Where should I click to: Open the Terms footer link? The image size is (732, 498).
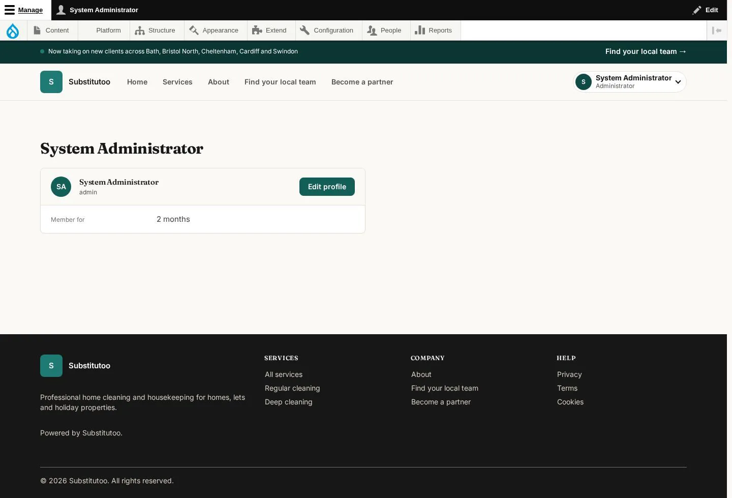point(567,388)
